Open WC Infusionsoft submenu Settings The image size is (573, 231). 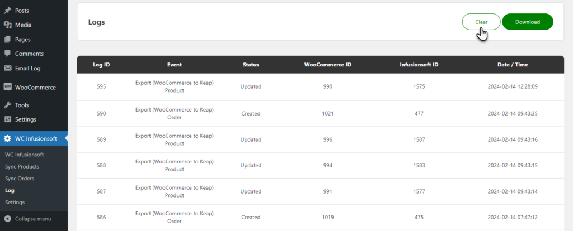pyautogui.click(x=15, y=202)
